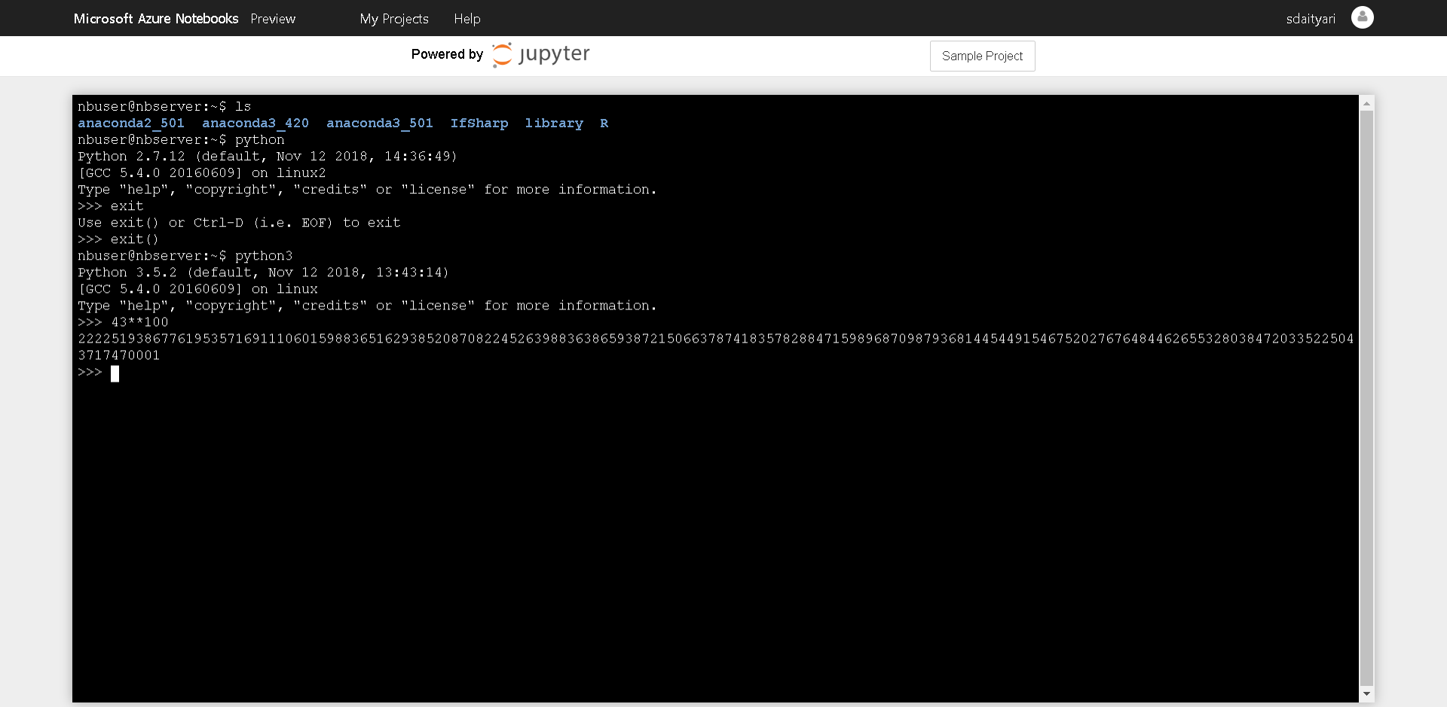Click the IfSharp directory in ls output
This screenshot has width=1447, height=707.
point(479,123)
